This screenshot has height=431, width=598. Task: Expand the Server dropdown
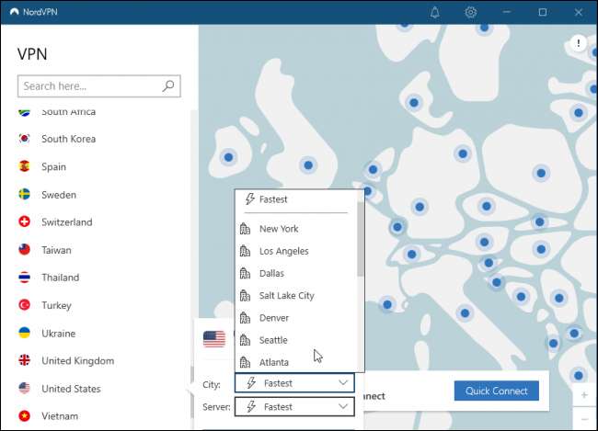click(294, 406)
